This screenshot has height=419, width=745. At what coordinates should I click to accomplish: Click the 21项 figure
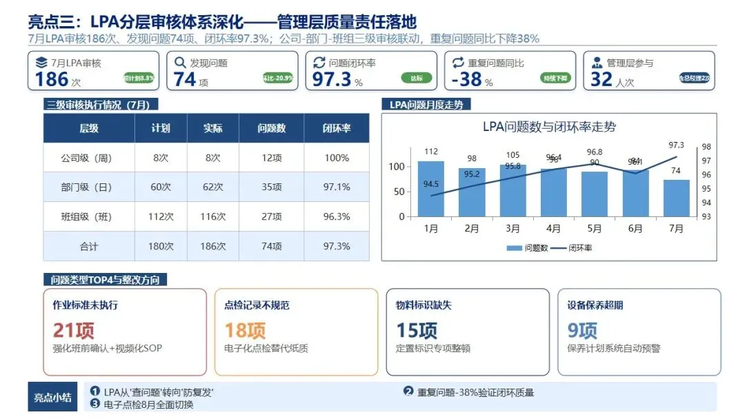click(x=73, y=330)
